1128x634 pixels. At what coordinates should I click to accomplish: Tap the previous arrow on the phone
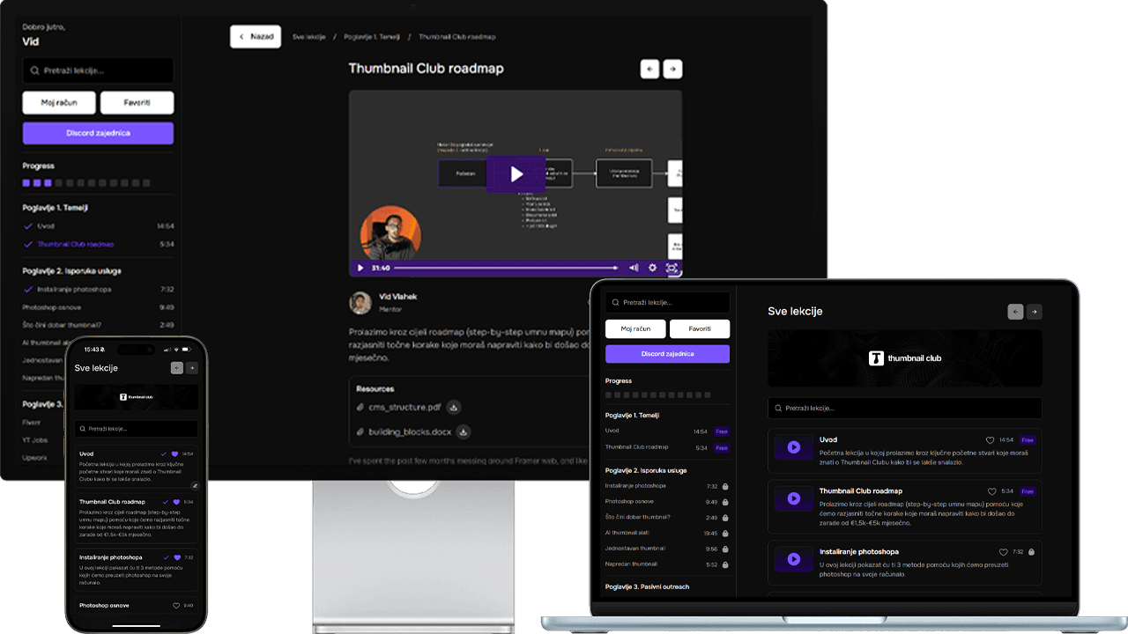tap(177, 368)
